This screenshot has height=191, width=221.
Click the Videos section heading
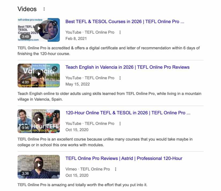coord(27,9)
